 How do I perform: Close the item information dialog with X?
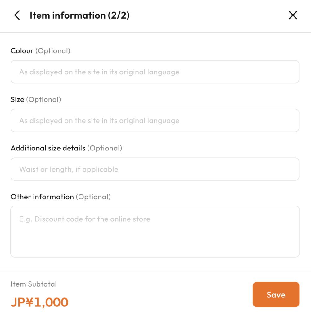click(x=293, y=15)
